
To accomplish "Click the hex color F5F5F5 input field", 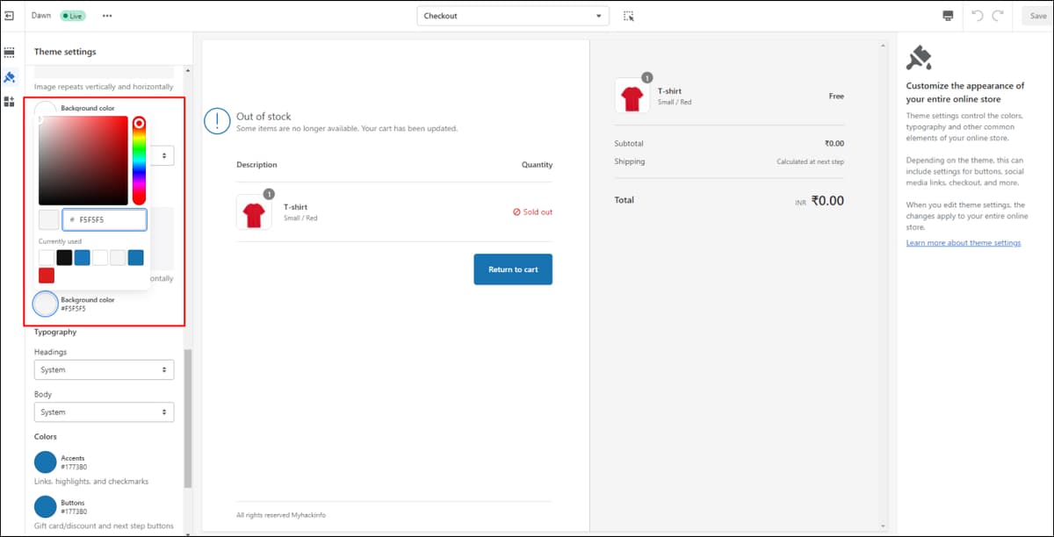I will tap(105, 219).
